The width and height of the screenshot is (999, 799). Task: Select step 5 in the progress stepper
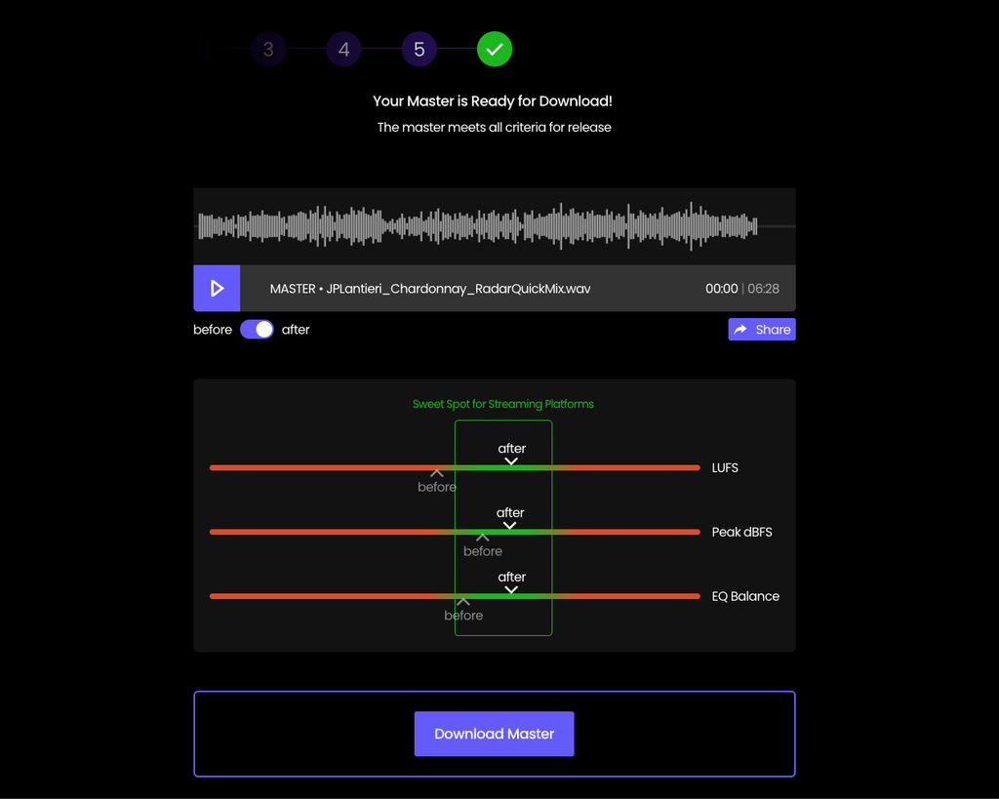coord(420,49)
